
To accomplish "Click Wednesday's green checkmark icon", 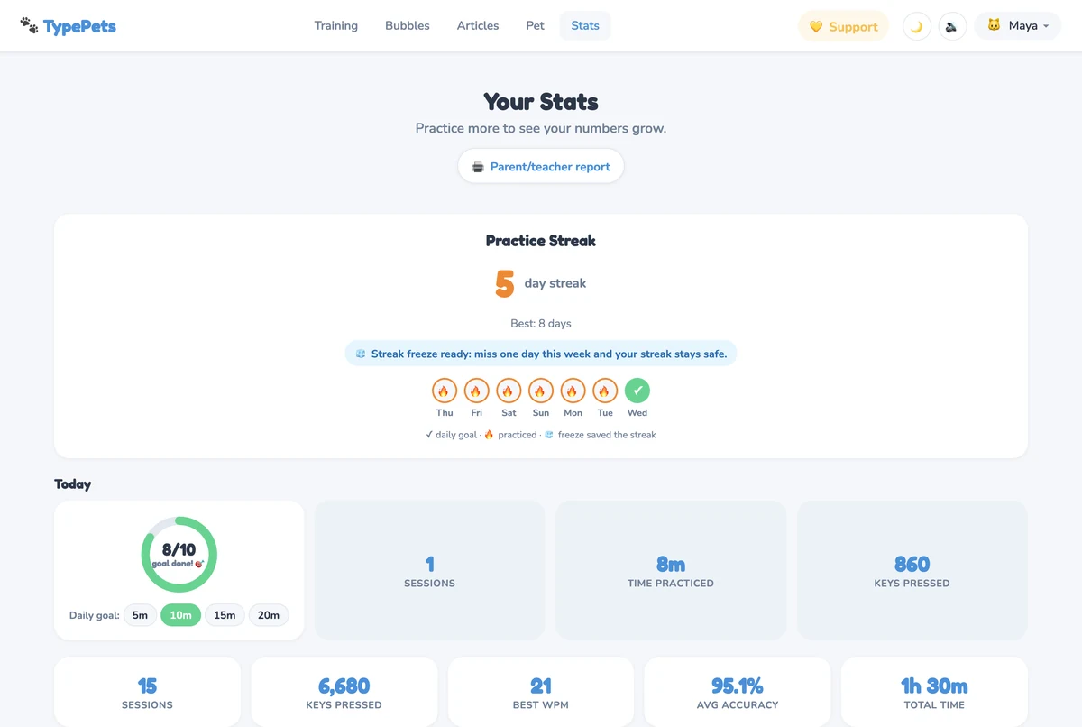I will pos(637,391).
